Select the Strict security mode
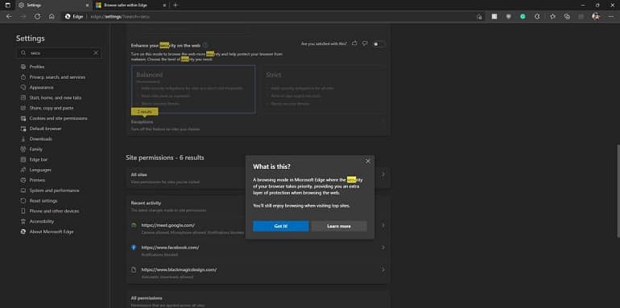Screen dimensions: 620x308 coord(324,89)
